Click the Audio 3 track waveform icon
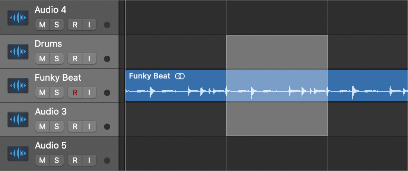 pyautogui.click(x=18, y=119)
